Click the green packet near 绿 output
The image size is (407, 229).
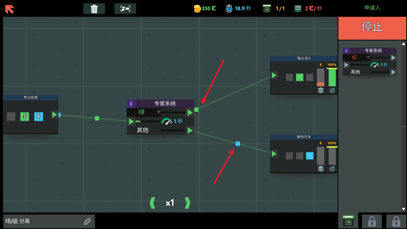tap(196, 110)
